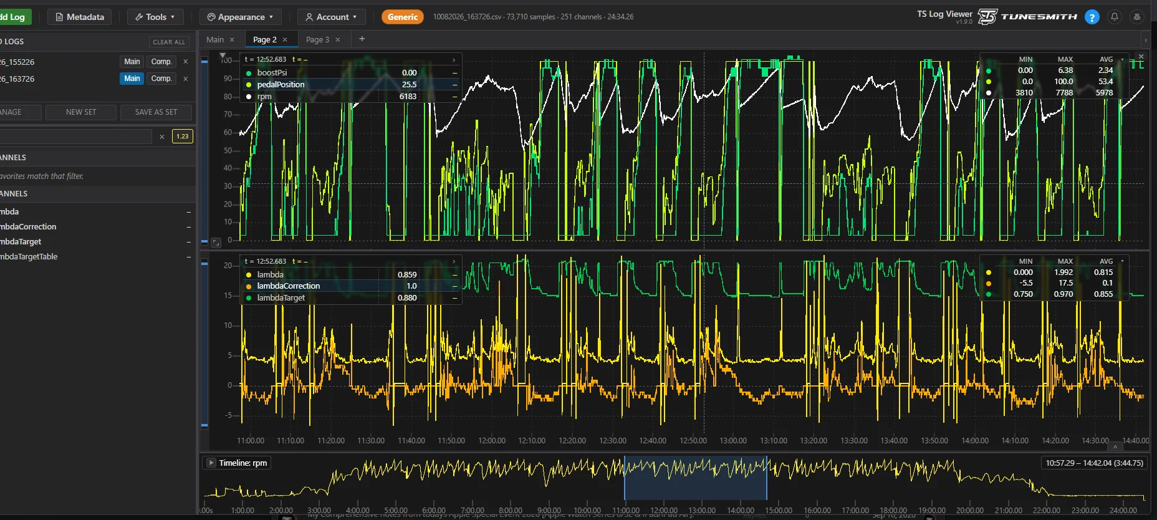This screenshot has height=520, width=1157.
Task: Collapse timeline with the up chevron
Action: (1115, 446)
